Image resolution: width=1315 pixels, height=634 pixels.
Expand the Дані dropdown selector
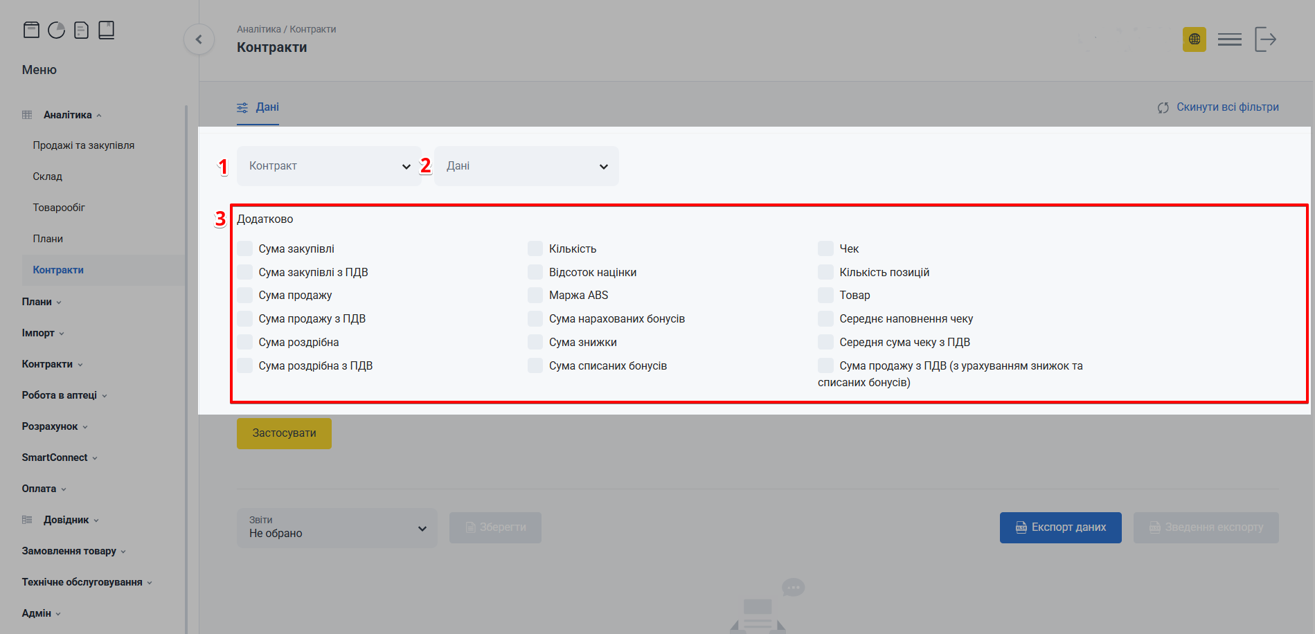point(526,166)
